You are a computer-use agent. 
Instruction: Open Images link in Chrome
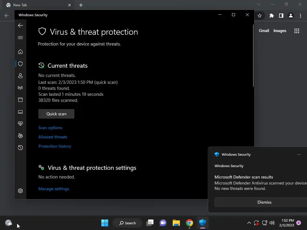[280, 31]
